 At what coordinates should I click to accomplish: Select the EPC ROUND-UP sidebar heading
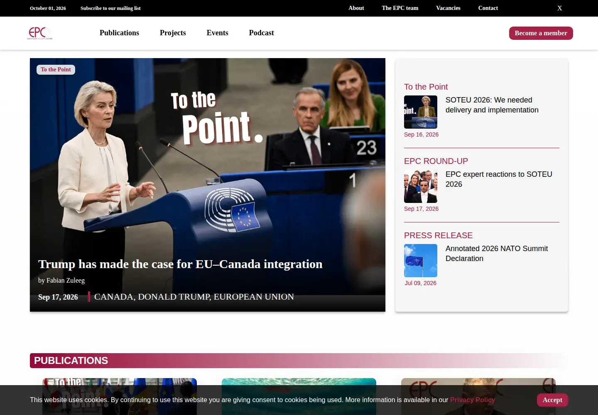pos(436,161)
